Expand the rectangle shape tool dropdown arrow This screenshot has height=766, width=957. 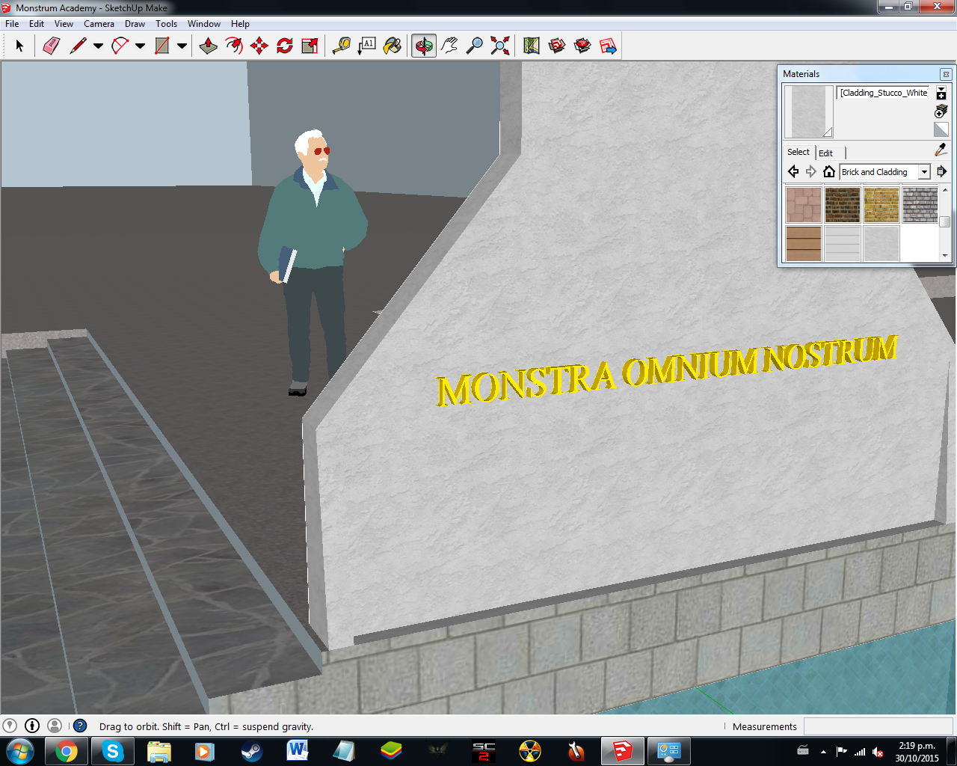[182, 46]
